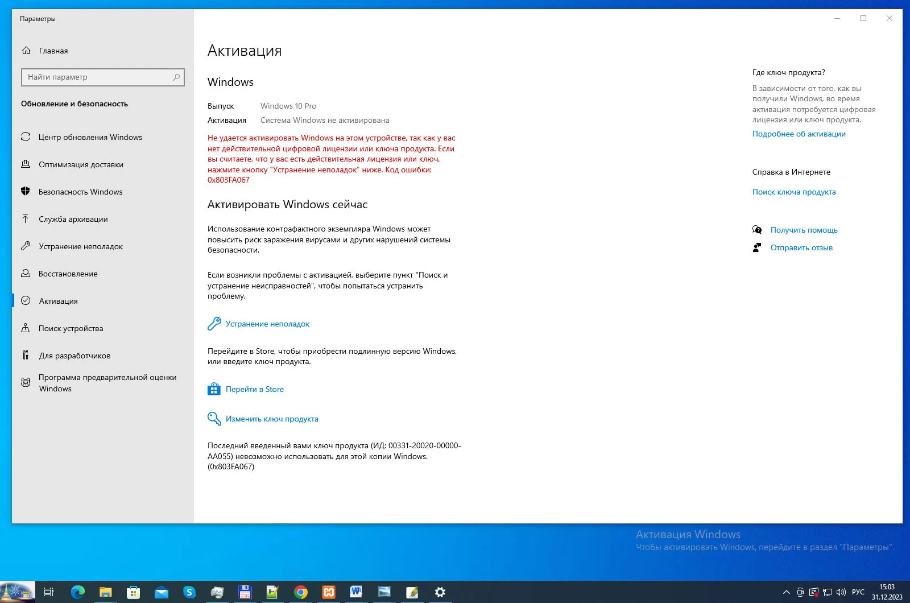This screenshot has width=910, height=603.
Task: Open Центр обновления Windows section
Action: click(90, 137)
